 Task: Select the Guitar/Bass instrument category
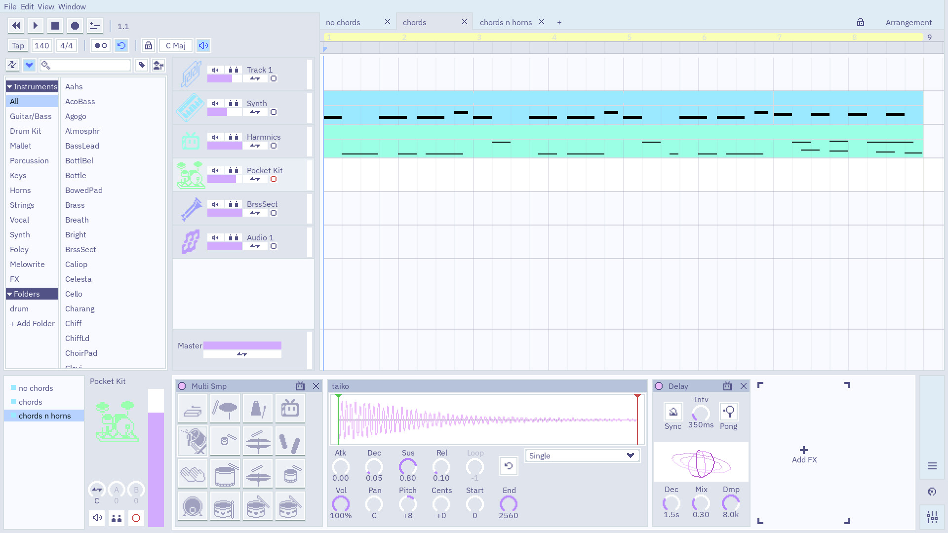click(x=31, y=116)
